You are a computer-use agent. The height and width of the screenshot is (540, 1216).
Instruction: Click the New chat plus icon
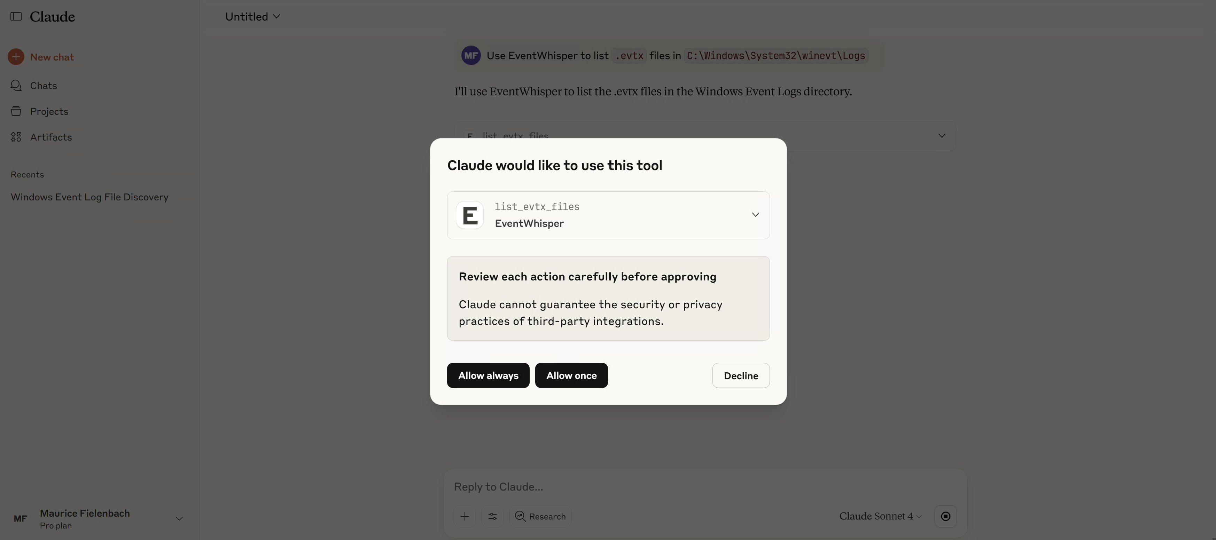click(16, 57)
